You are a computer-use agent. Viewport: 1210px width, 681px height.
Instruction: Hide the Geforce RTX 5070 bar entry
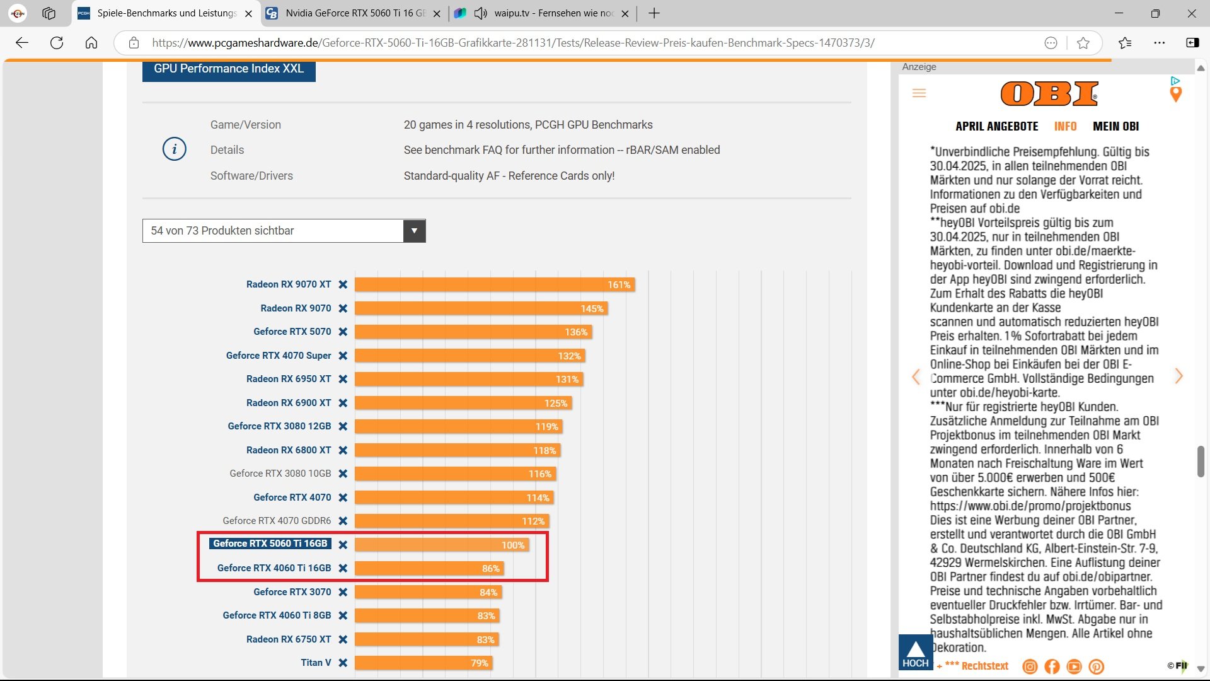pos(343,332)
